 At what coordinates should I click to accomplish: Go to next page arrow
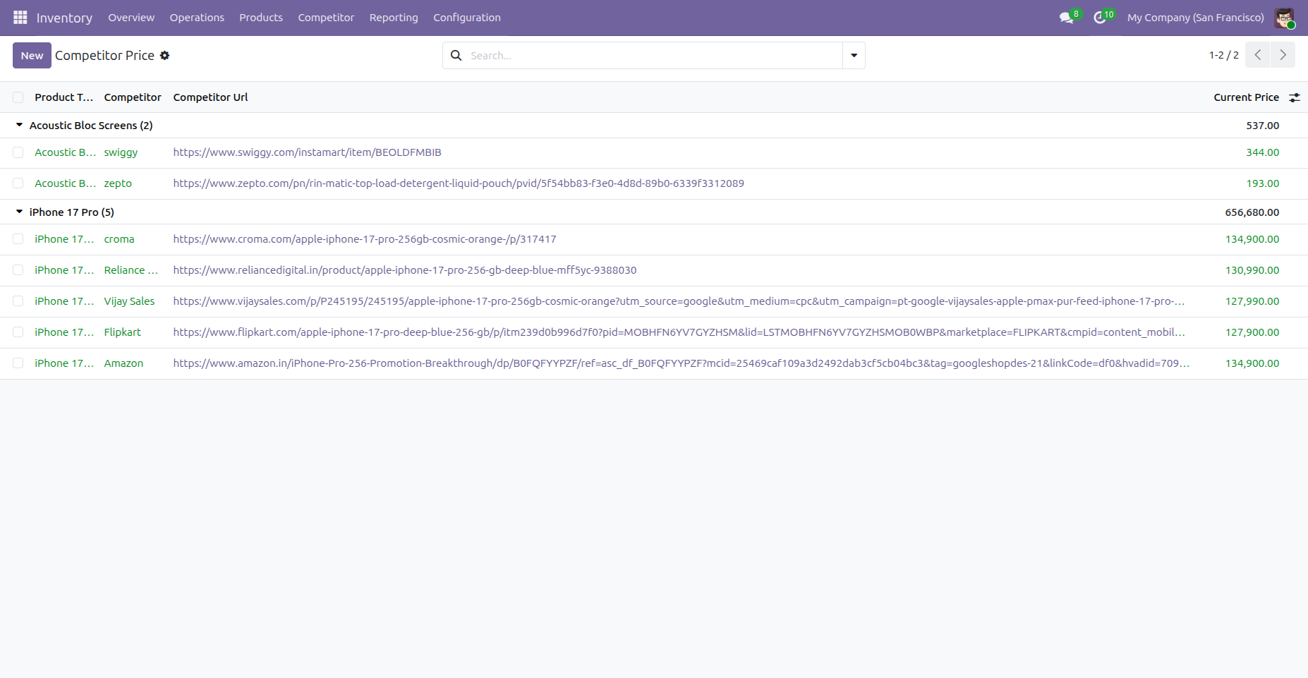[1283, 55]
